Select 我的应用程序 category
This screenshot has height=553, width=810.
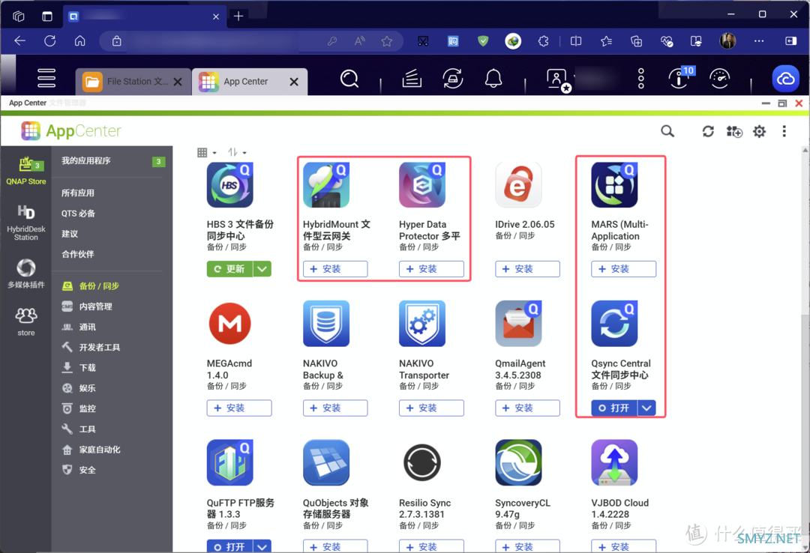tap(112, 161)
